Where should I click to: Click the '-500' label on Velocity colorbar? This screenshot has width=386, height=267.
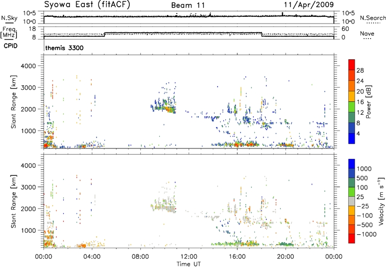point(365,225)
